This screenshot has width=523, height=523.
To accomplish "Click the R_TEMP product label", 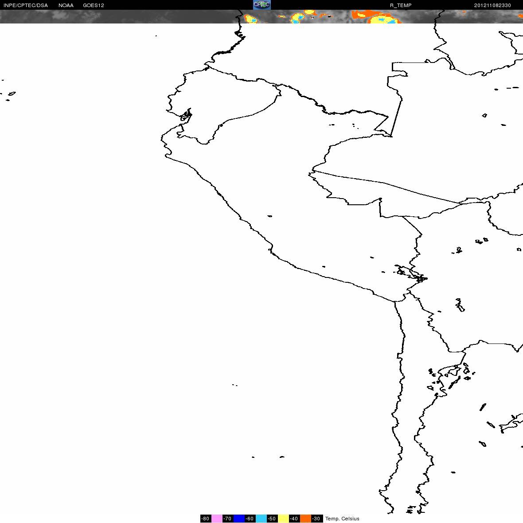I will pyautogui.click(x=401, y=5).
